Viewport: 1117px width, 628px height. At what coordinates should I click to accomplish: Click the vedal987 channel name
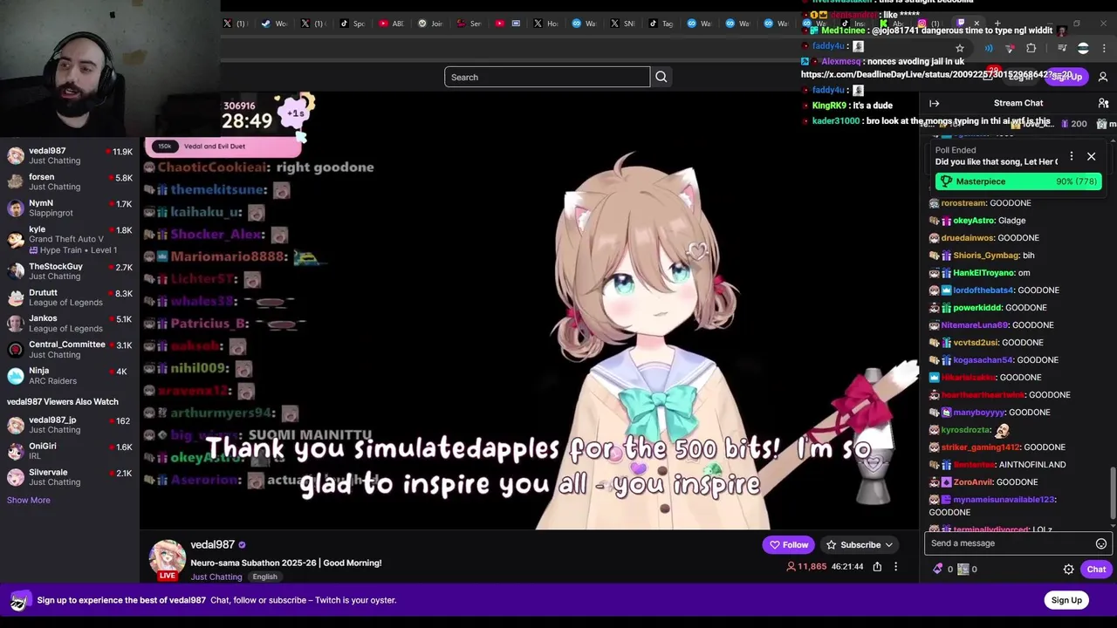[212, 545]
